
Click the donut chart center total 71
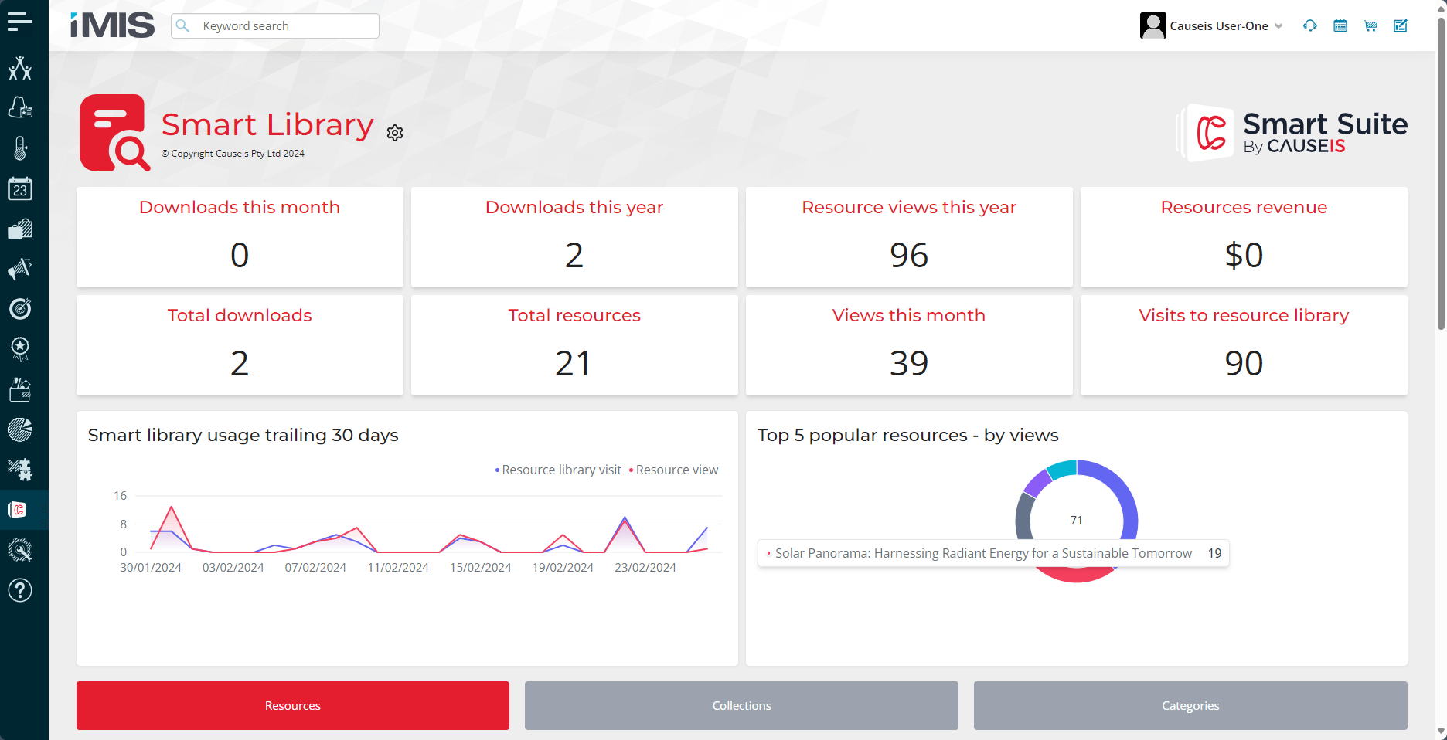[1076, 521]
